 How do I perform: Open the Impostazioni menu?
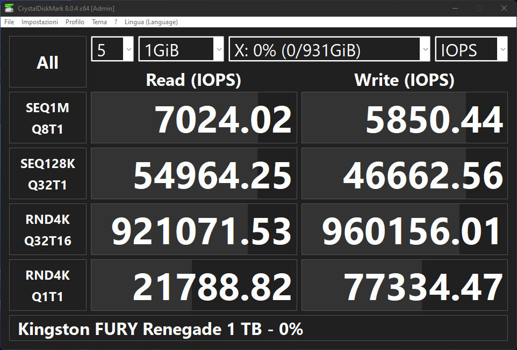[x=40, y=21]
